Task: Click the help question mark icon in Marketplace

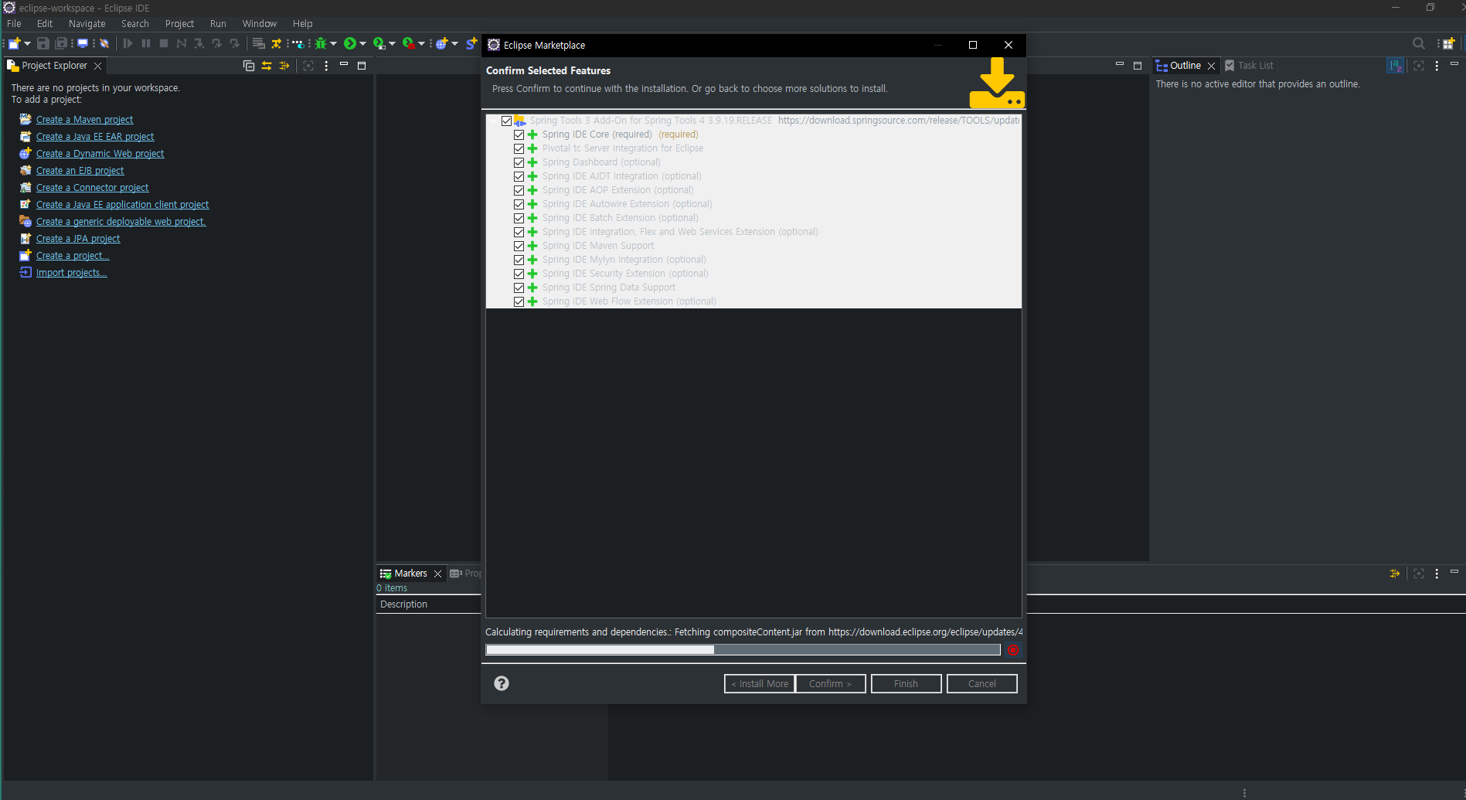Action: 502,683
